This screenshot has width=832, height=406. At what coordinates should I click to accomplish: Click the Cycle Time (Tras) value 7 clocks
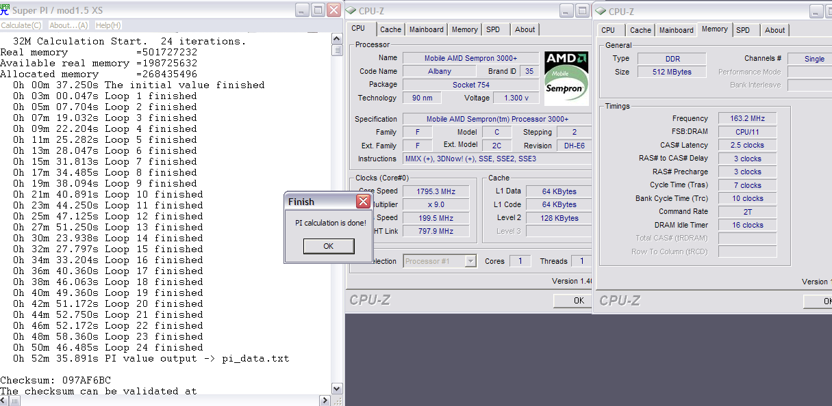pyautogui.click(x=747, y=185)
